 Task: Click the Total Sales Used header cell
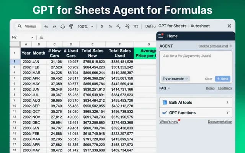click(x=120, y=53)
